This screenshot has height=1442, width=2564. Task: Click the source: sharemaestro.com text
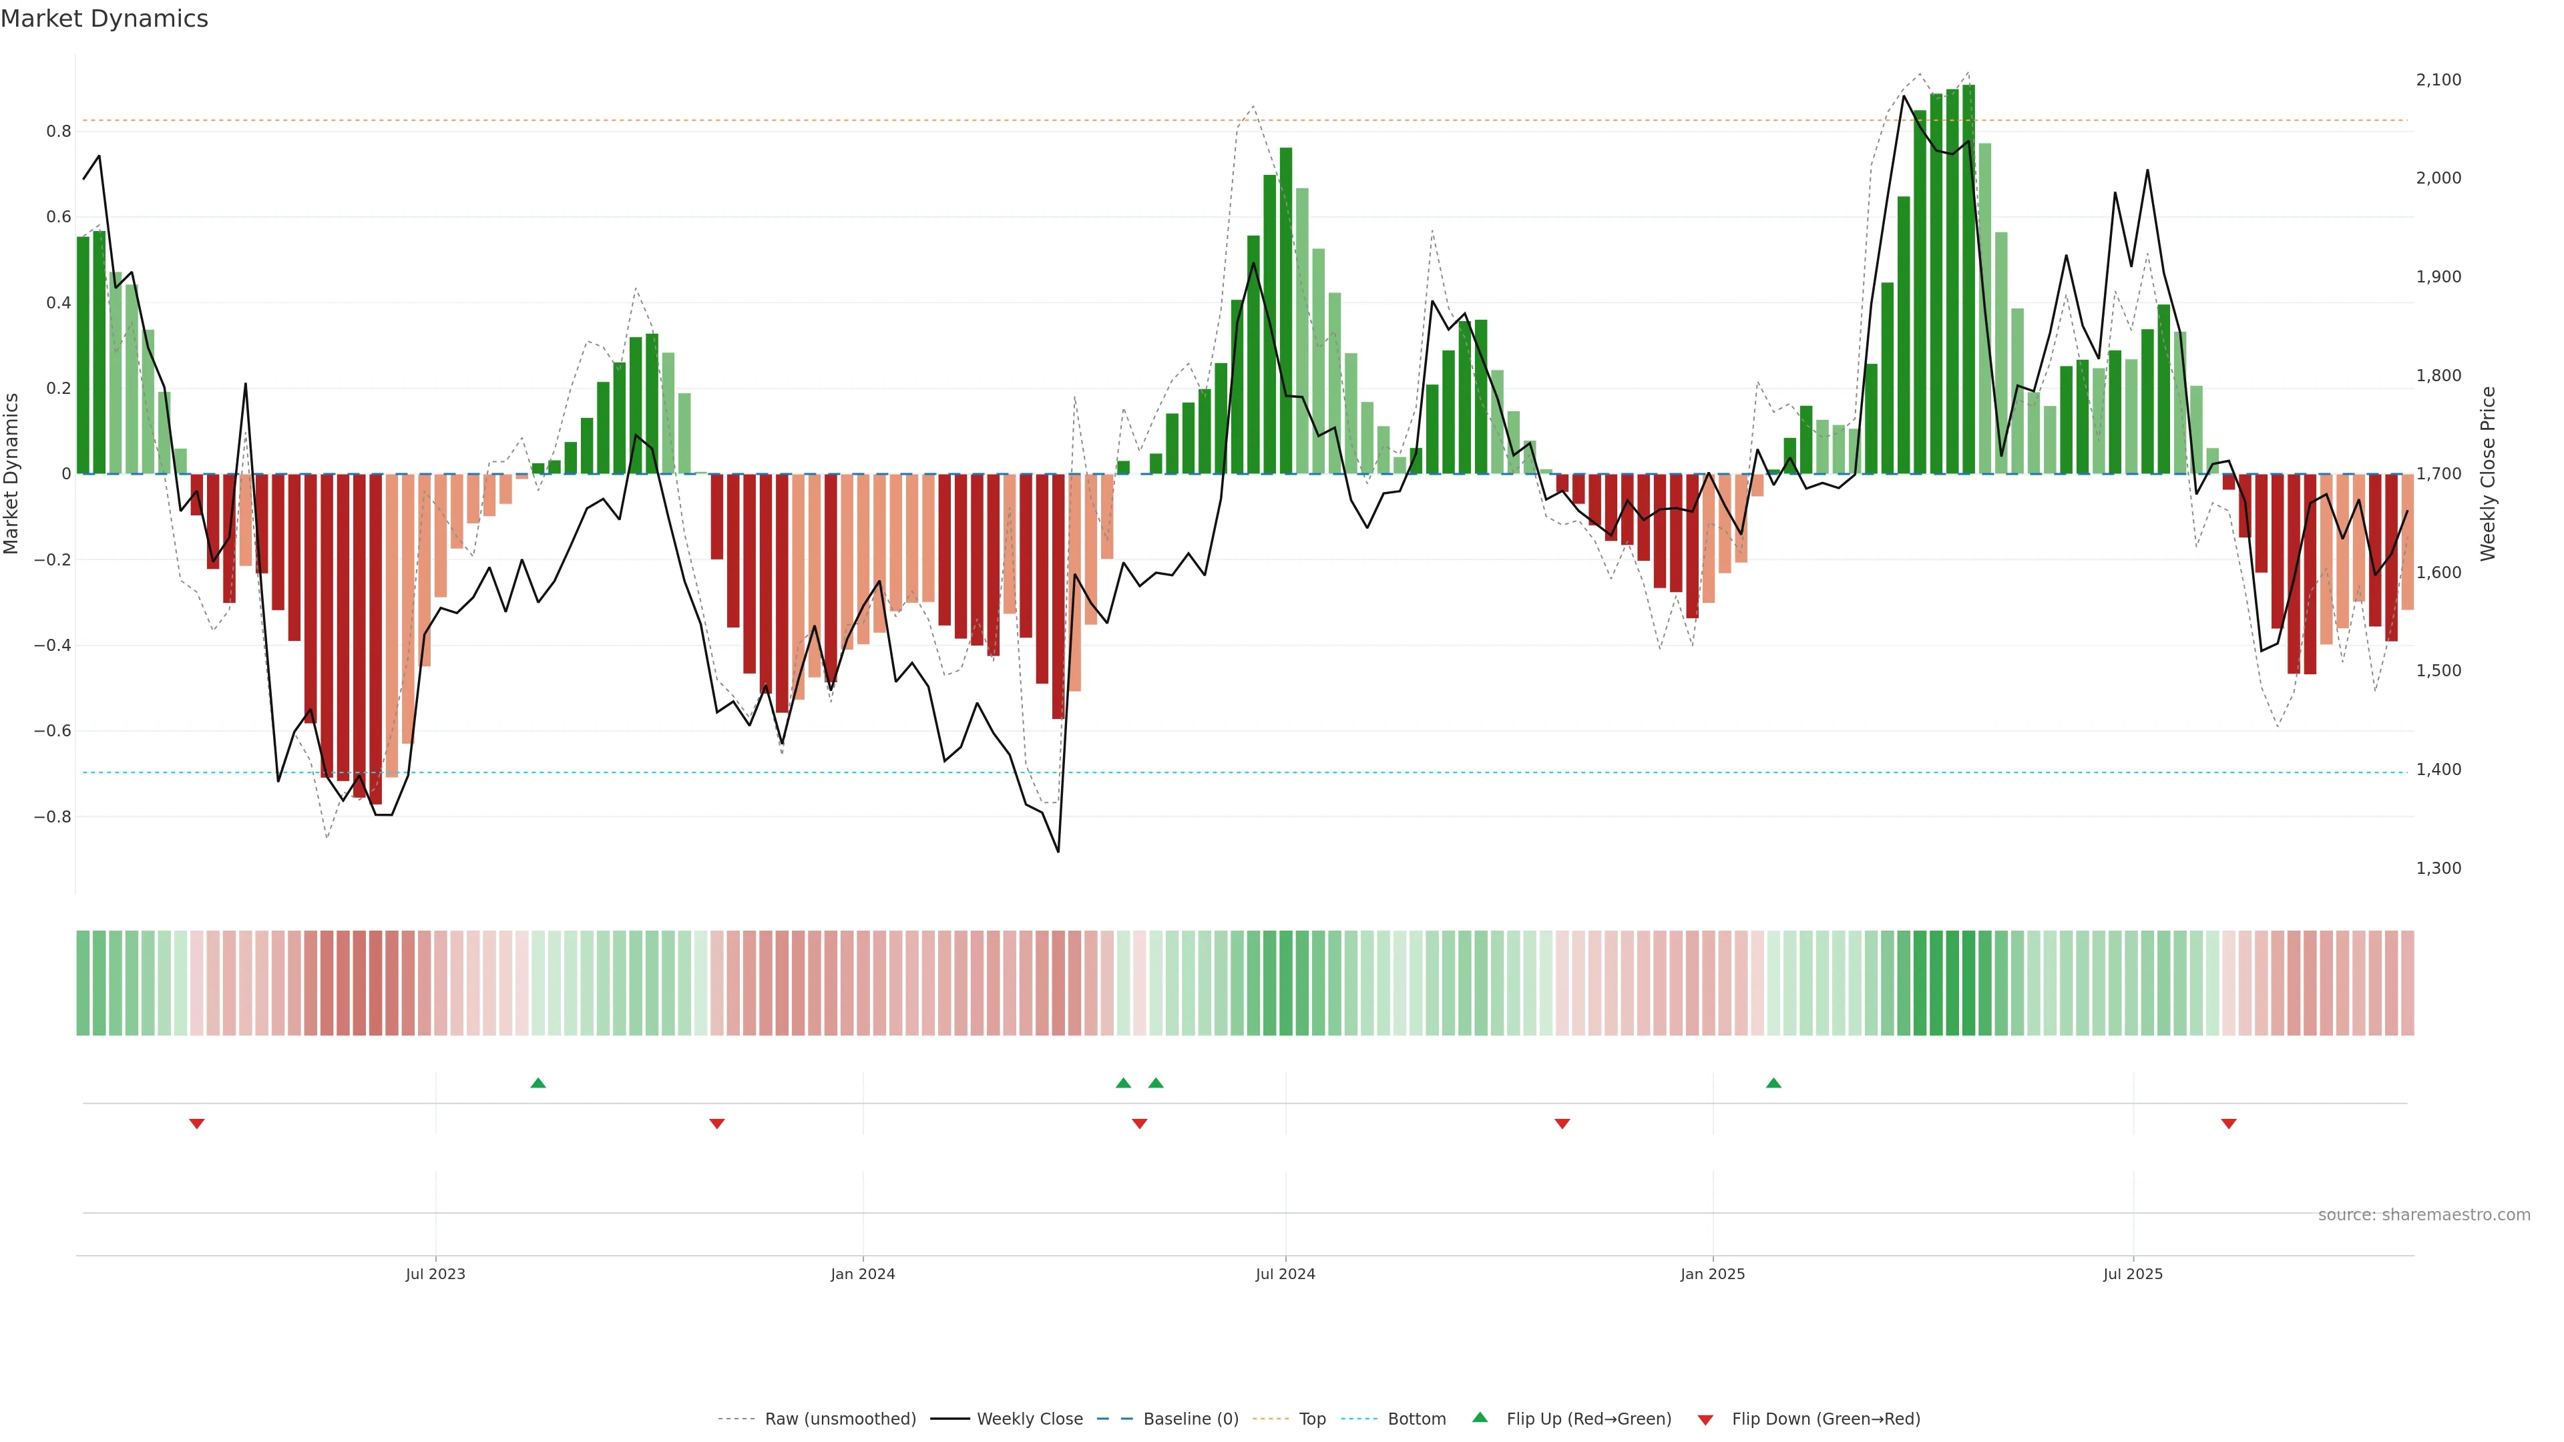(2424, 1215)
